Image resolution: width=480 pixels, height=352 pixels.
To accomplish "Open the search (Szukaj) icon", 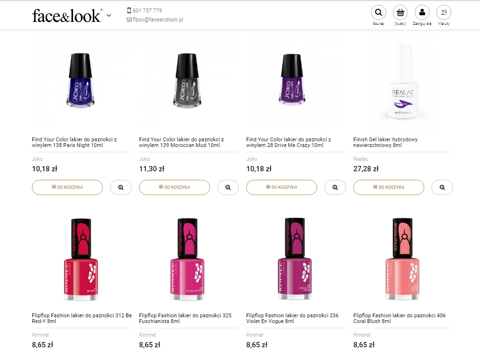I will 378,13.
